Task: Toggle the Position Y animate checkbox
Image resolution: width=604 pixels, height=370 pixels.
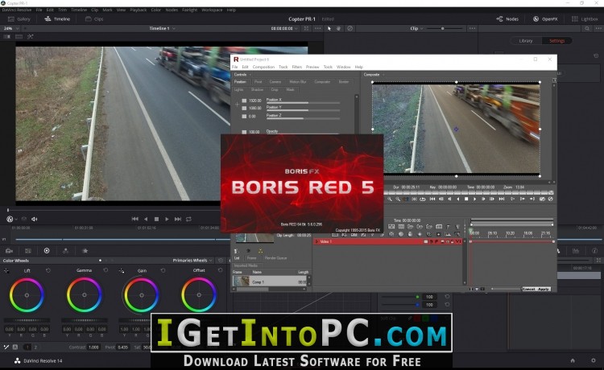Action: (x=244, y=108)
